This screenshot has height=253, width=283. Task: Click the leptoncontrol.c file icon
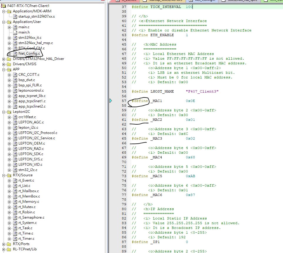point(15,91)
